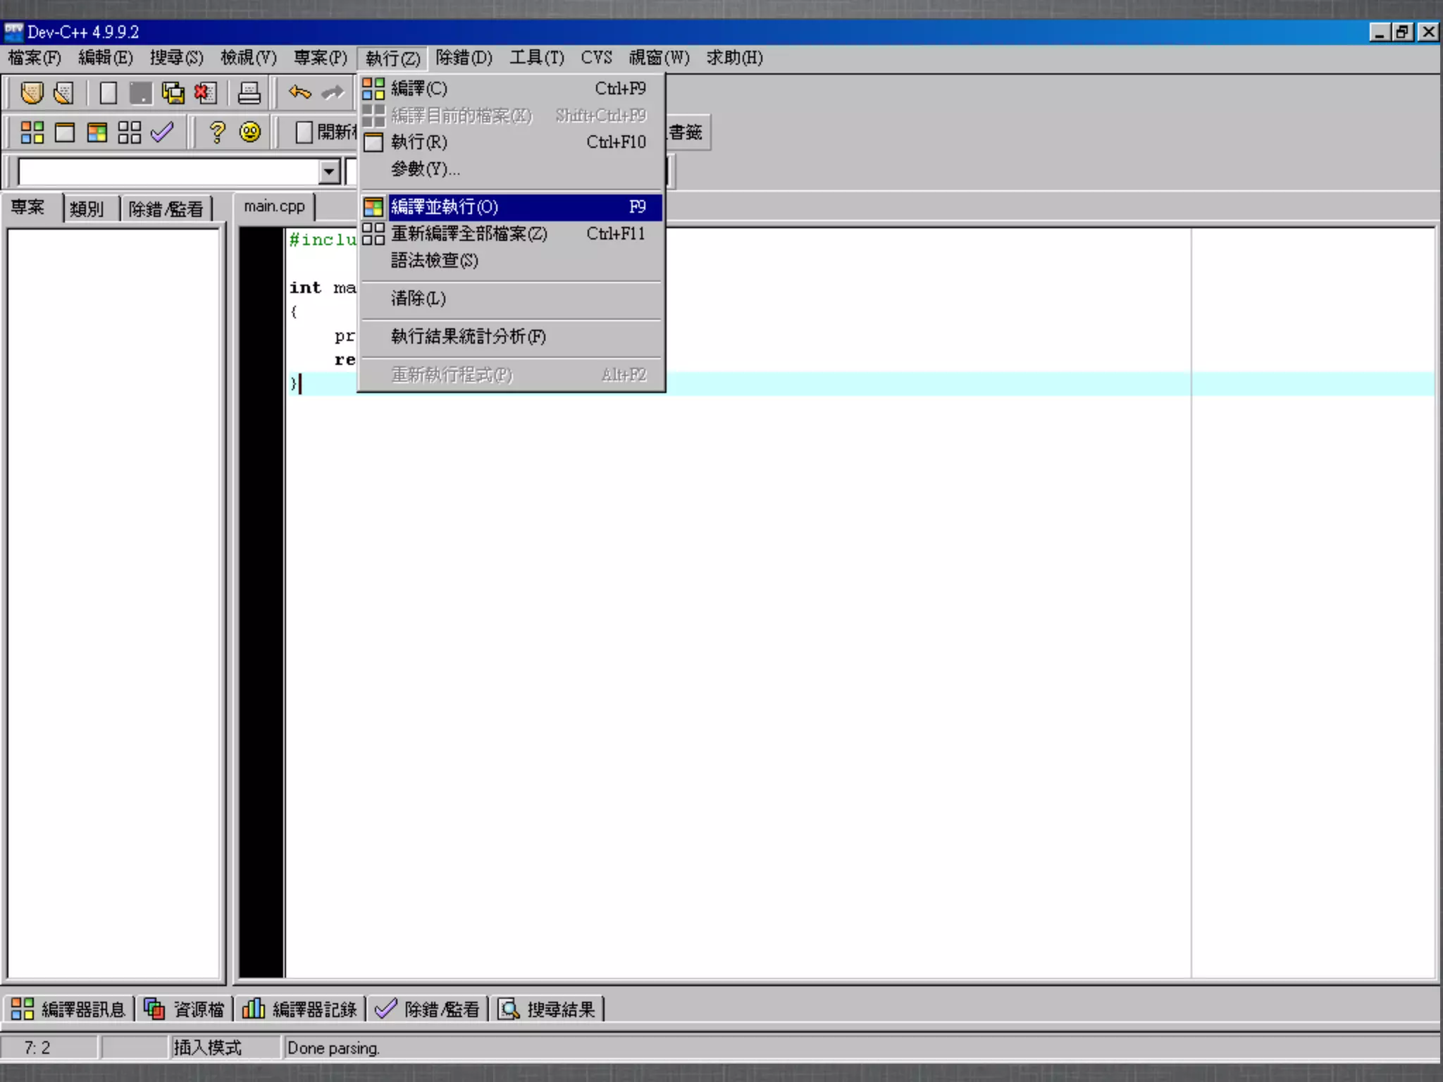Click the purple checkmark Debug icon
This screenshot has width=1443, height=1082.
tap(162, 132)
